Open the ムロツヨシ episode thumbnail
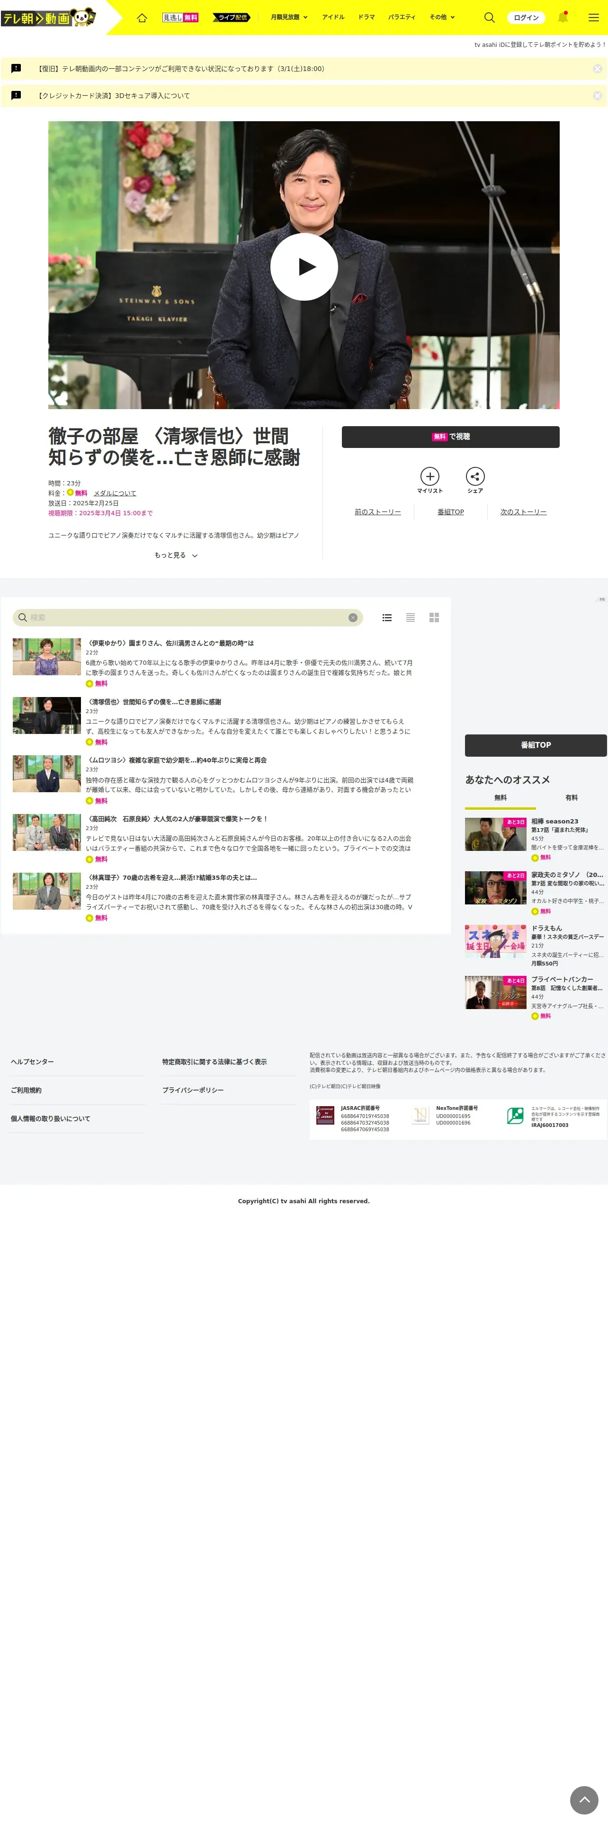Screen dimensions: 608x1824 [x=47, y=773]
